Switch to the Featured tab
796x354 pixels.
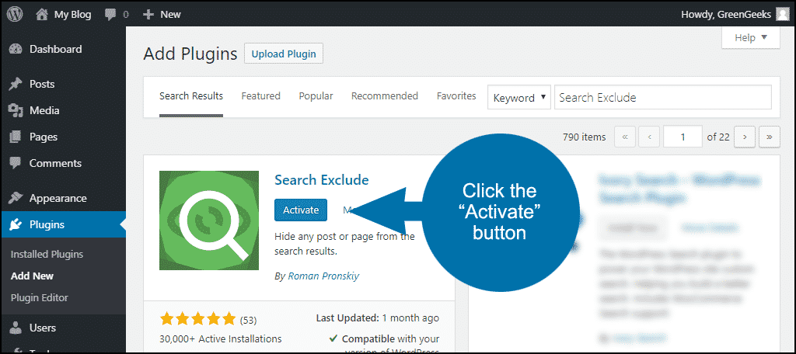[x=260, y=96]
